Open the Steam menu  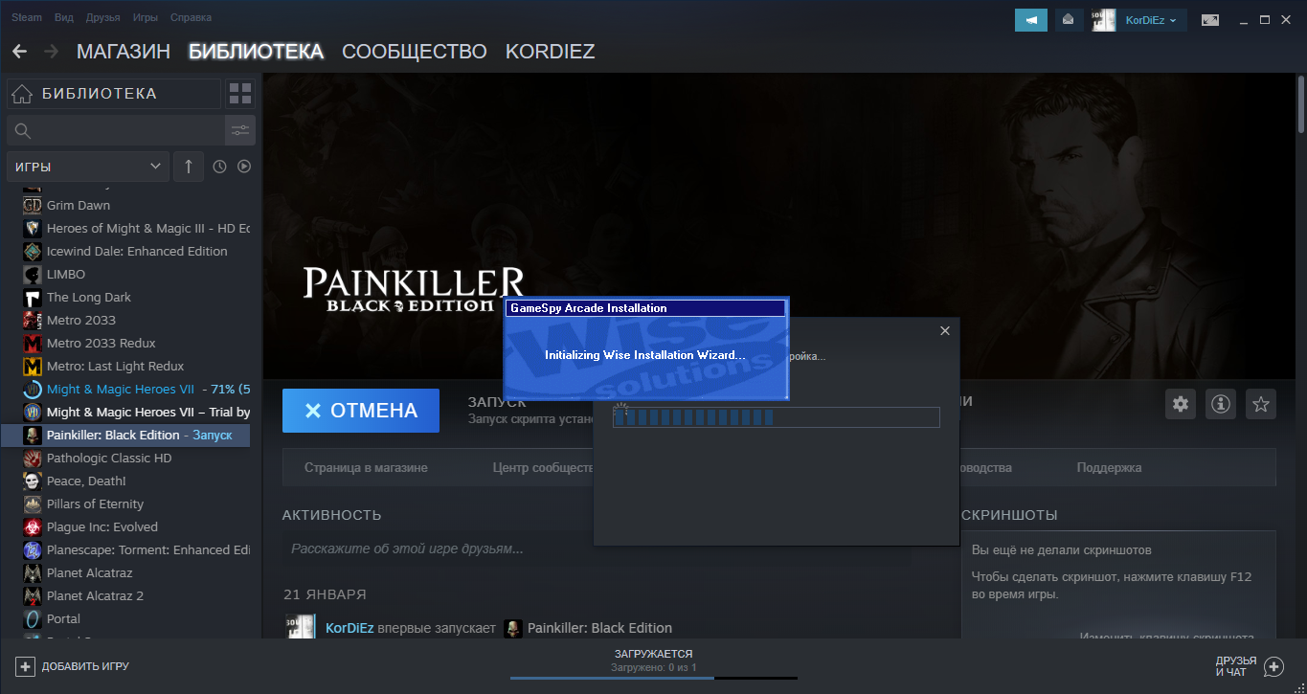click(27, 18)
